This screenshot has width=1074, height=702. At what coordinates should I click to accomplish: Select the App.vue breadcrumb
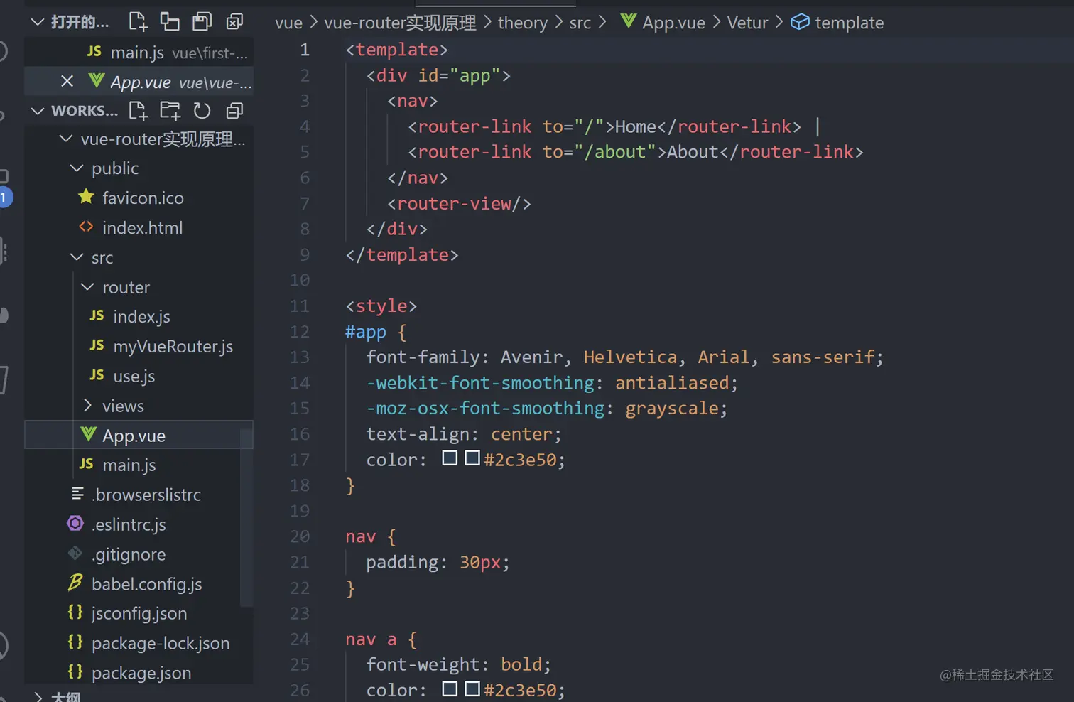click(x=673, y=23)
